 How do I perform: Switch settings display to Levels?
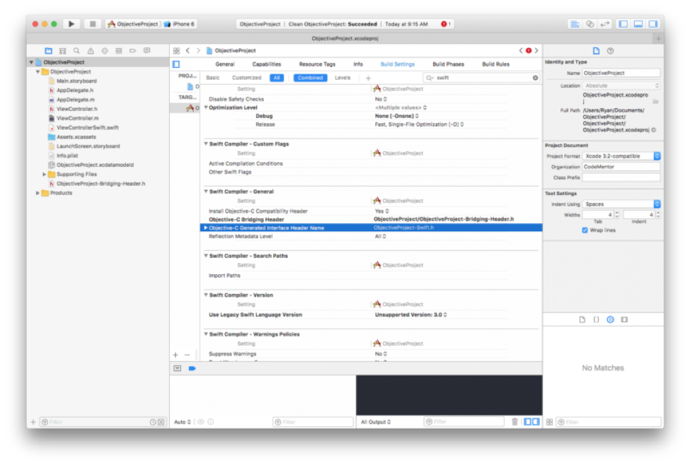click(x=343, y=78)
